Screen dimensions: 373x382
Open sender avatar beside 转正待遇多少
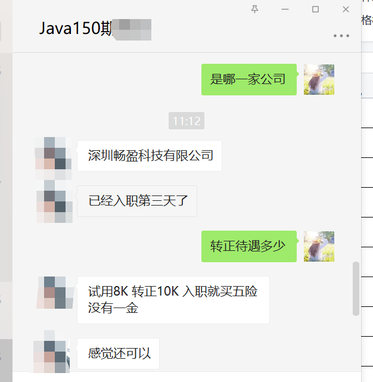(x=319, y=246)
